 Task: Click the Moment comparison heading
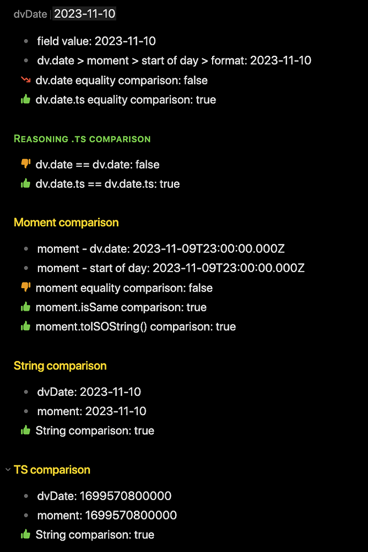click(x=66, y=223)
